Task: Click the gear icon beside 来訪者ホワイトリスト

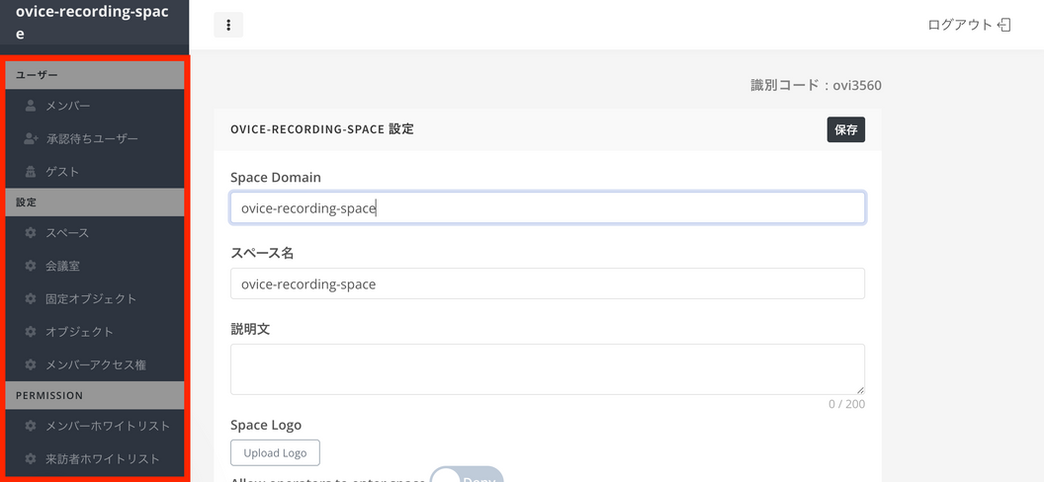Action: (x=30, y=459)
